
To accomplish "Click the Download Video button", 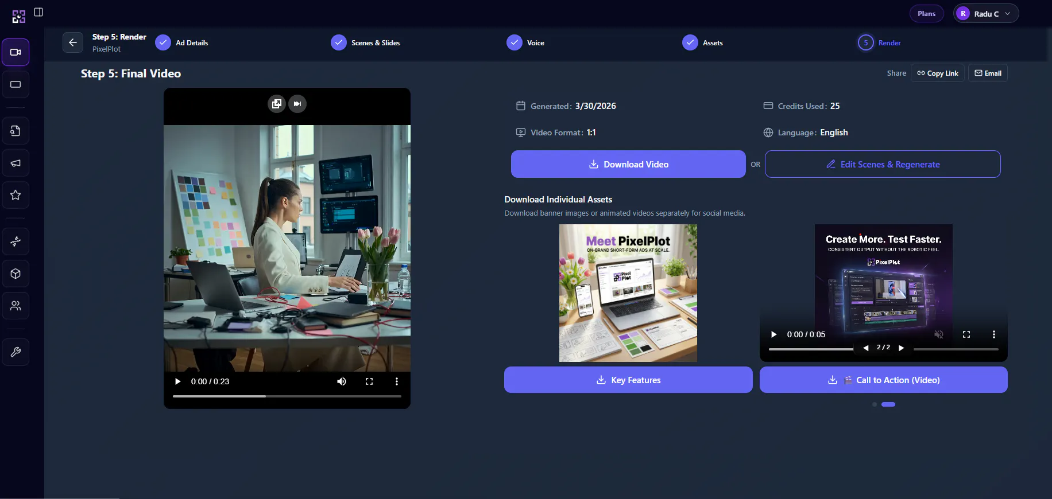I will [x=628, y=164].
